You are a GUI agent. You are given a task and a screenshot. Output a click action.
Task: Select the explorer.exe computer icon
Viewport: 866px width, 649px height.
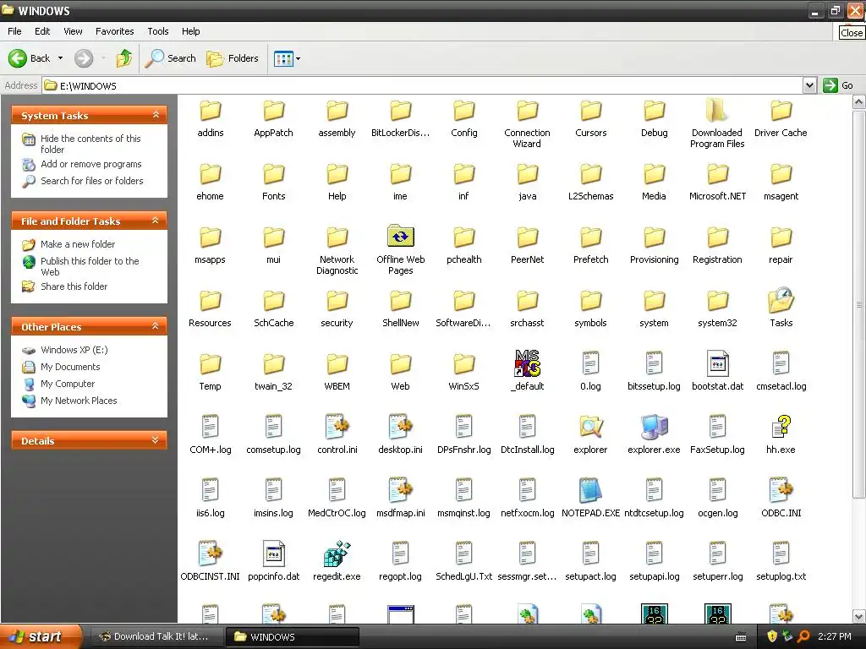tap(654, 427)
